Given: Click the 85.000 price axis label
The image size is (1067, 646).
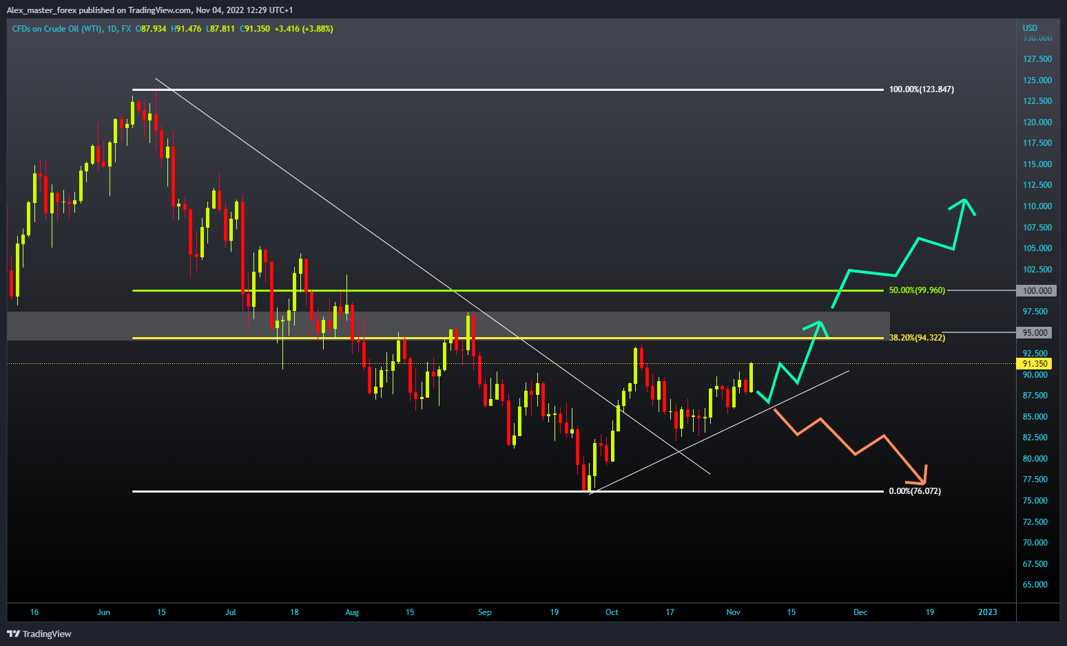Looking at the screenshot, I should click(x=1035, y=417).
